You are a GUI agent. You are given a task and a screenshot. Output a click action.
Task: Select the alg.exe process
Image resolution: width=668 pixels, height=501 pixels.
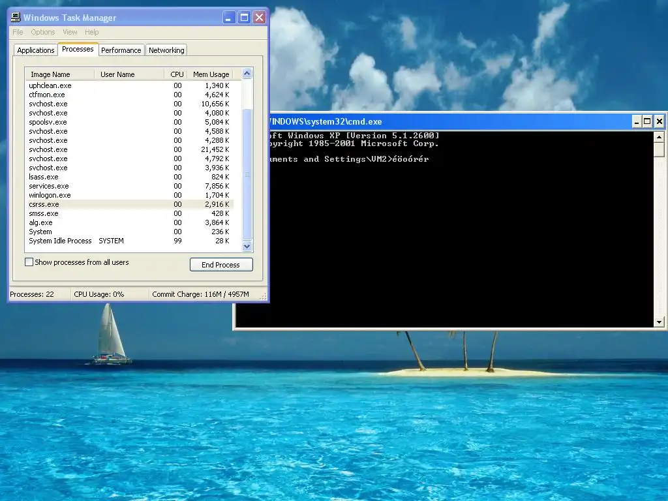(x=130, y=223)
